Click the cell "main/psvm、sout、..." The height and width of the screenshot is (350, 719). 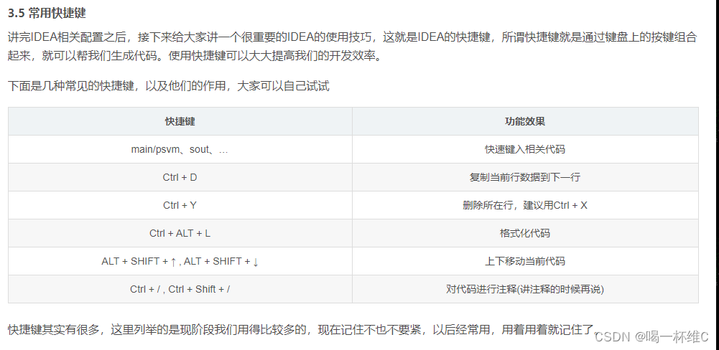coord(180,149)
